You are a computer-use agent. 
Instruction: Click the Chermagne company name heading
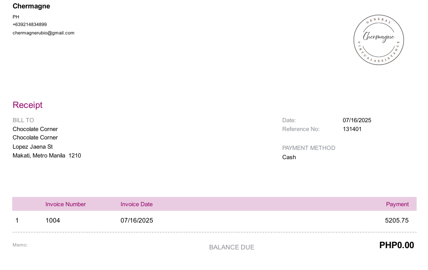(32, 6)
